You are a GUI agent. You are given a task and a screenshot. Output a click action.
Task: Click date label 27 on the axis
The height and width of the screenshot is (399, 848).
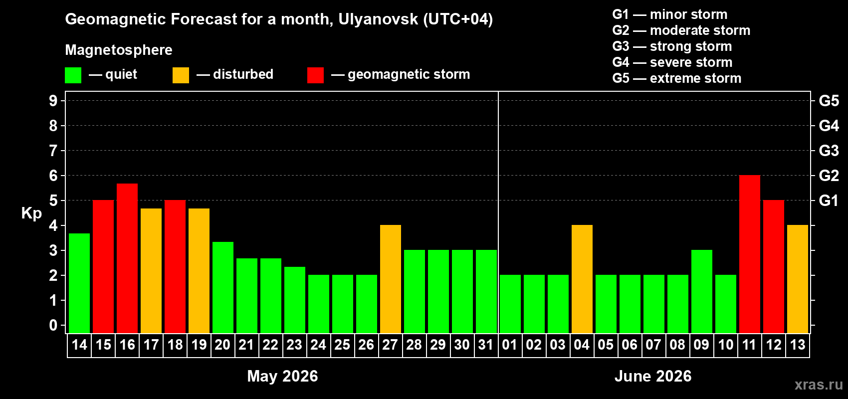click(391, 345)
